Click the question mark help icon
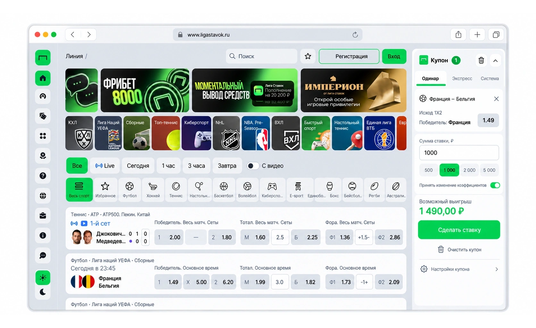Viewport: 536px width, 328px height. tap(43, 176)
